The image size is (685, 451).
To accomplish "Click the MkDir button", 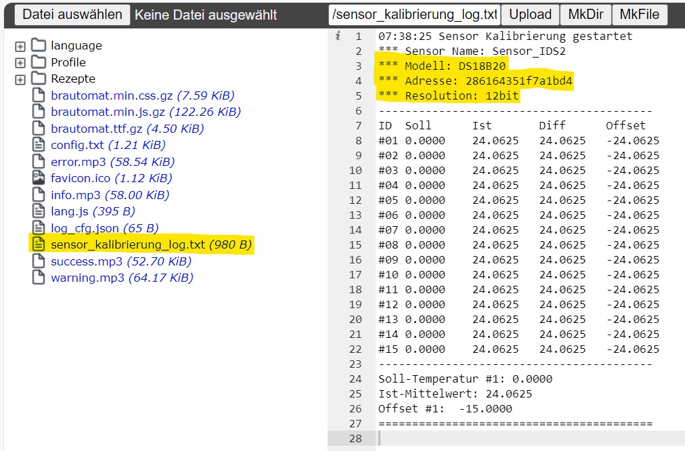I will point(586,14).
